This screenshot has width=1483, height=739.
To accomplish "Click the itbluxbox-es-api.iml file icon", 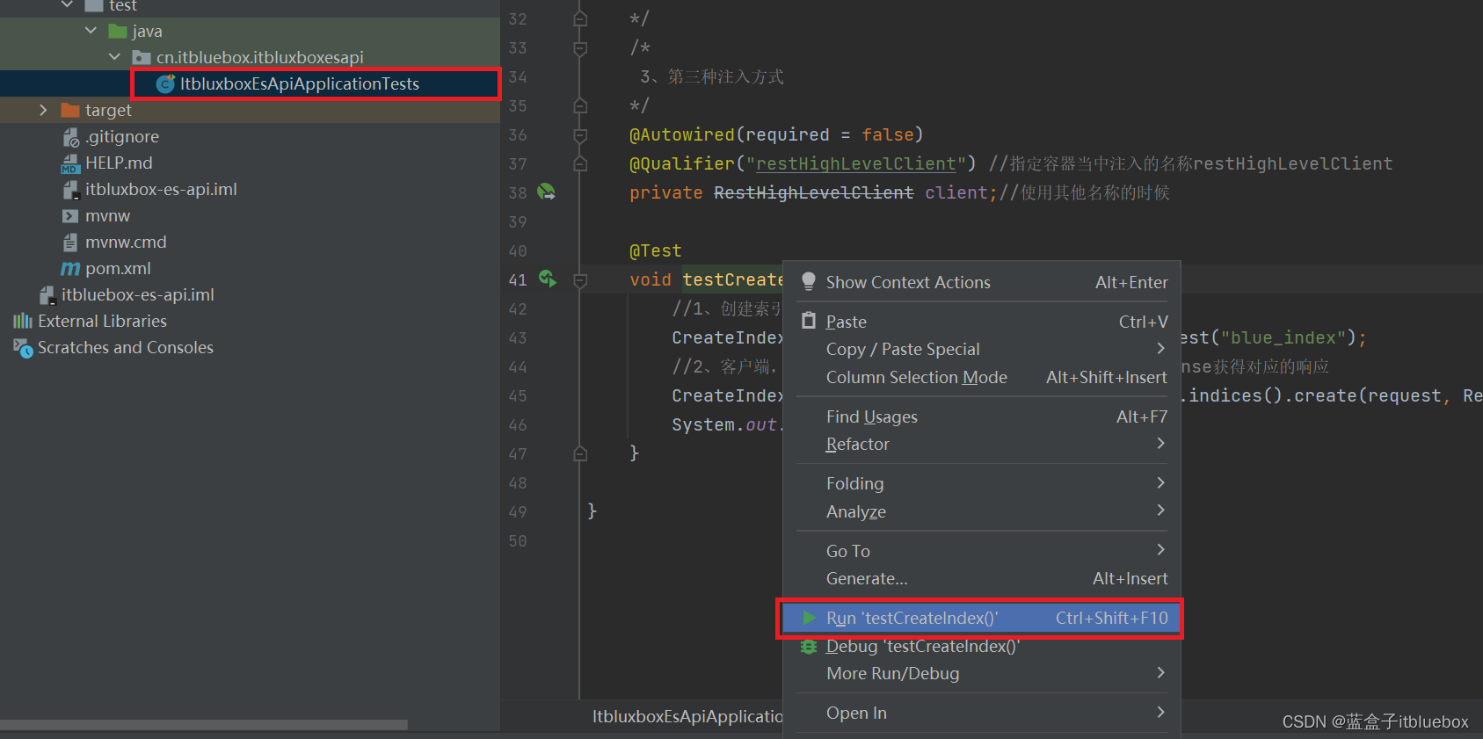I will 70,190.
